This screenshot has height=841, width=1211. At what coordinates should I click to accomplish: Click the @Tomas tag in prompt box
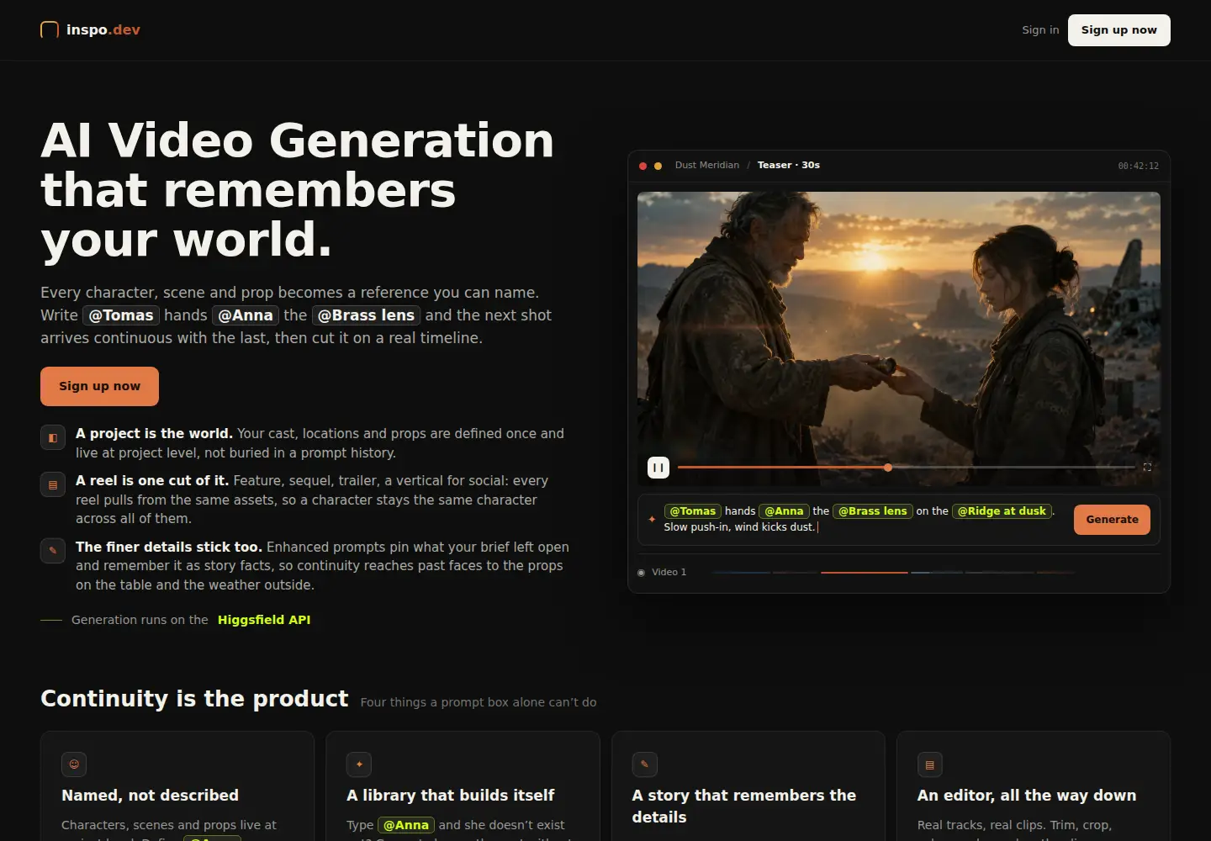pyautogui.click(x=692, y=511)
